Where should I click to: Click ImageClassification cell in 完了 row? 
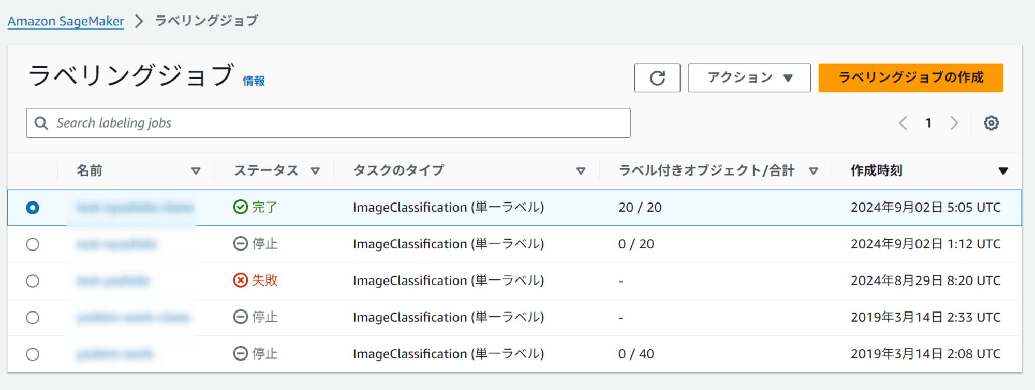449,207
